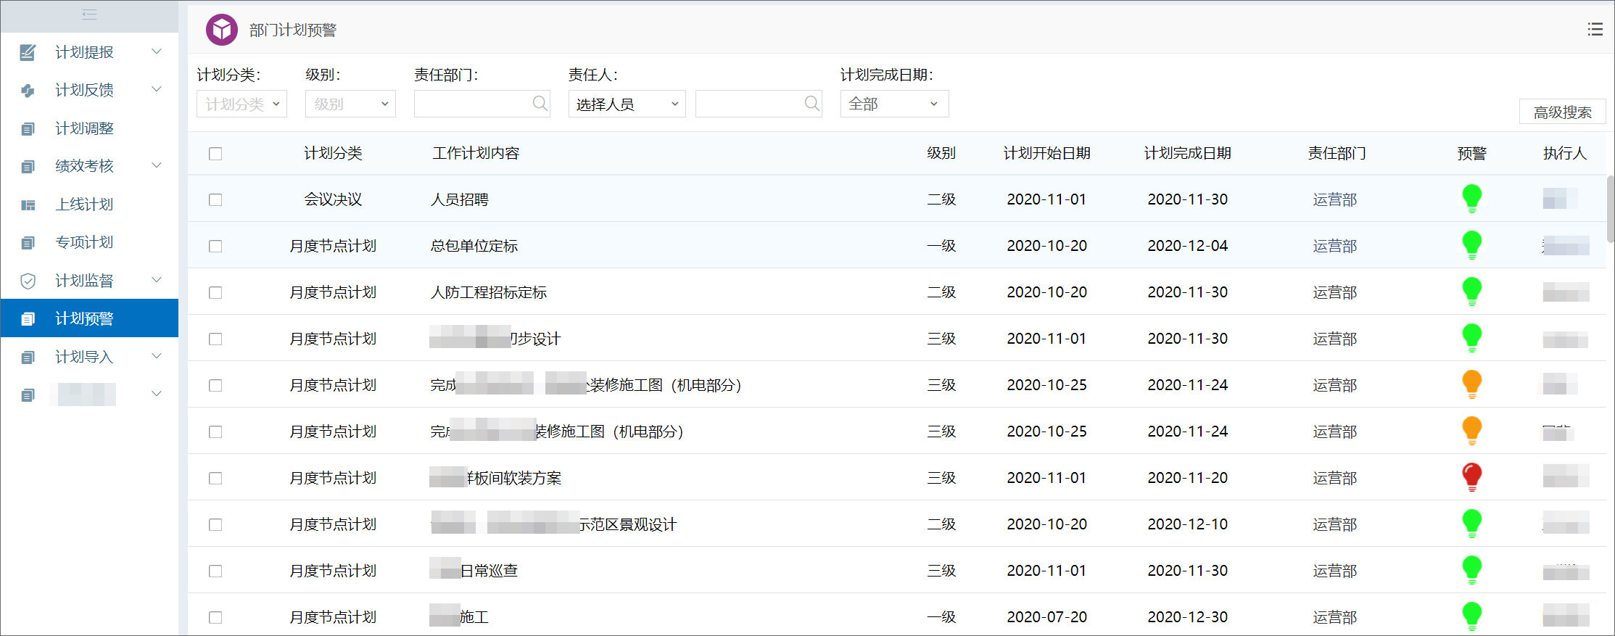Toggle the select-all checkbox in table header
The image size is (1615, 636).
tap(215, 154)
